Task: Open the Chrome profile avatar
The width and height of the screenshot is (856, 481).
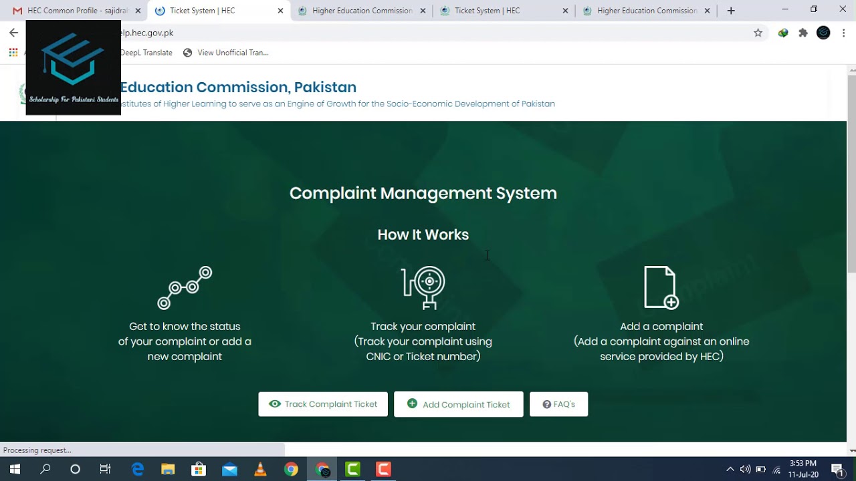Action: 823,33
